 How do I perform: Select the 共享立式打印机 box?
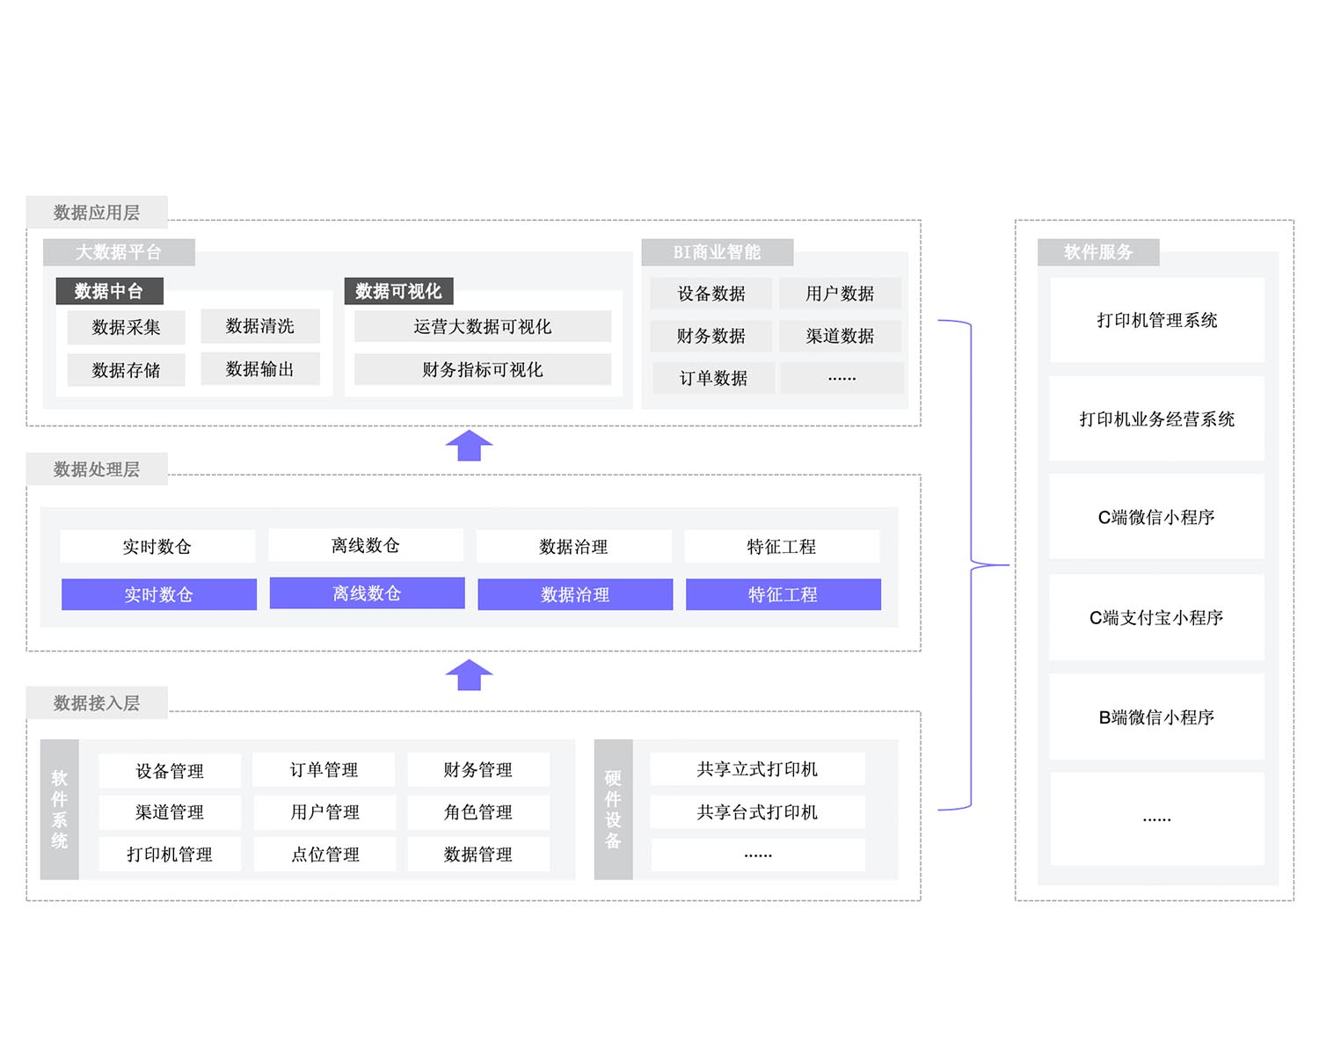click(x=757, y=768)
